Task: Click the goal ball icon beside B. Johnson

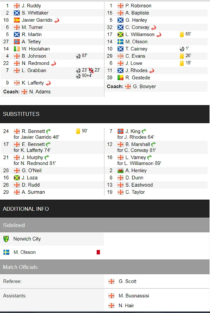Action: point(78,56)
